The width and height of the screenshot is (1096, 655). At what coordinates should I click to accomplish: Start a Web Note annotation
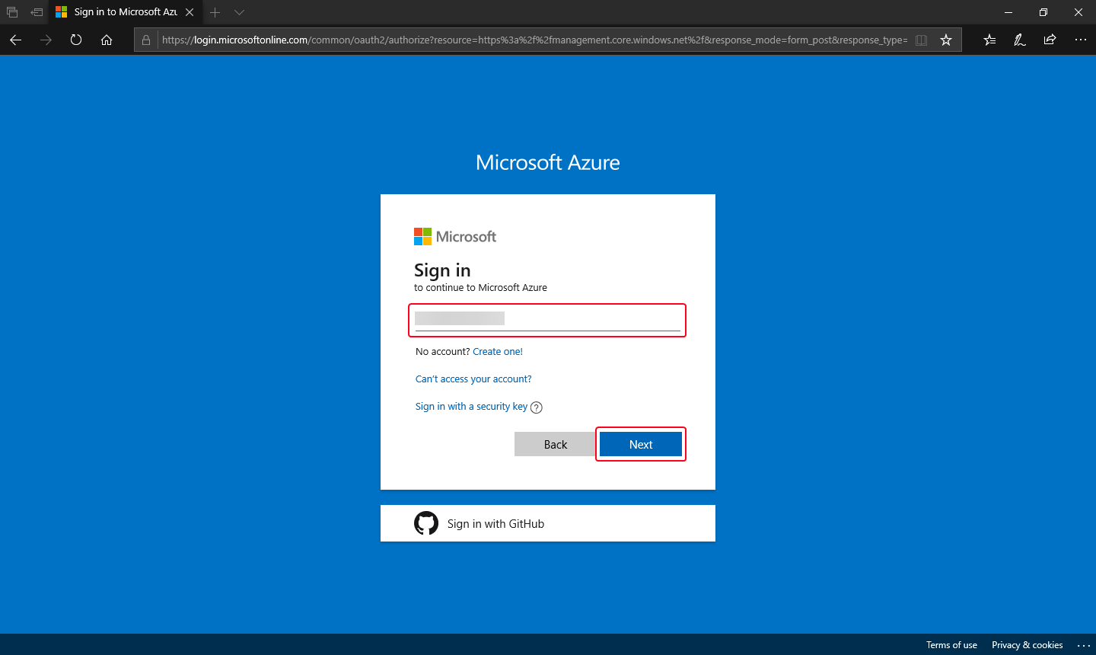tap(1019, 40)
